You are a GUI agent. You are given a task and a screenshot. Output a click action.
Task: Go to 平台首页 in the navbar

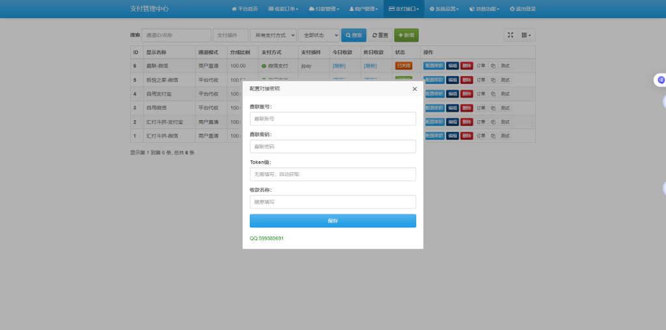(245, 9)
